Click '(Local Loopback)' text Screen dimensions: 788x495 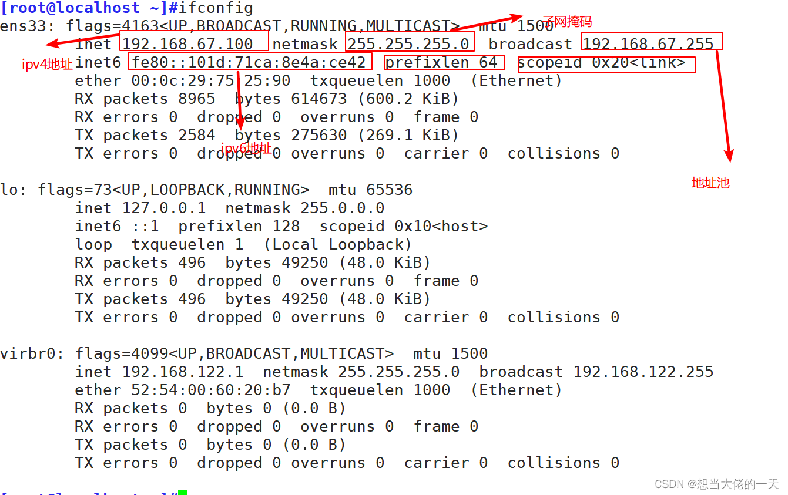click(x=338, y=244)
